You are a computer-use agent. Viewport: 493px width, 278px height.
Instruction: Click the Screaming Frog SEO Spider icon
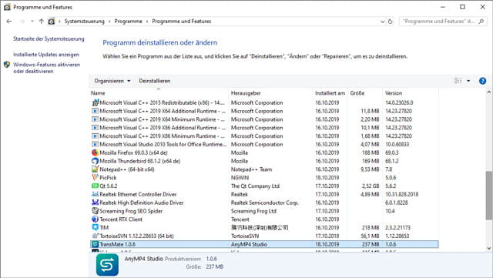(x=95, y=211)
